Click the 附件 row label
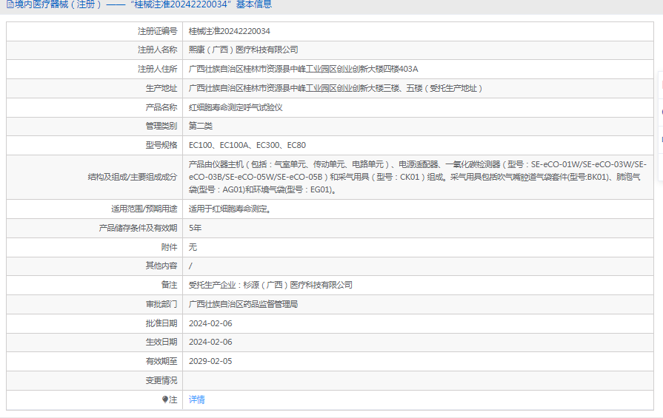663x418 pixels. click(169, 247)
